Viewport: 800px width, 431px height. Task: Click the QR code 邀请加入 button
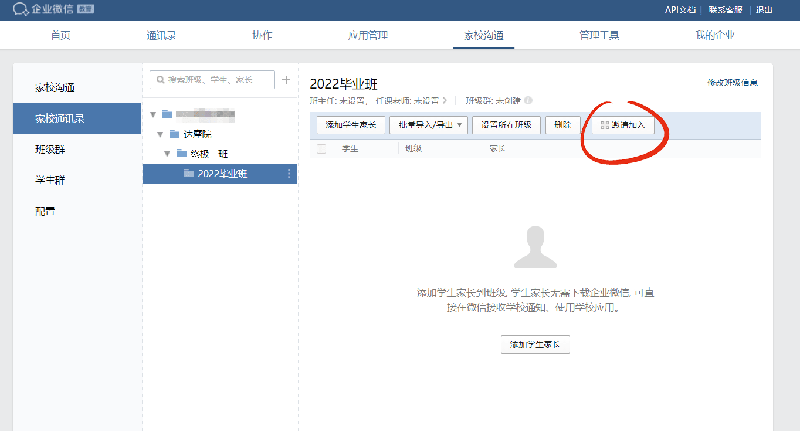pyautogui.click(x=623, y=125)
